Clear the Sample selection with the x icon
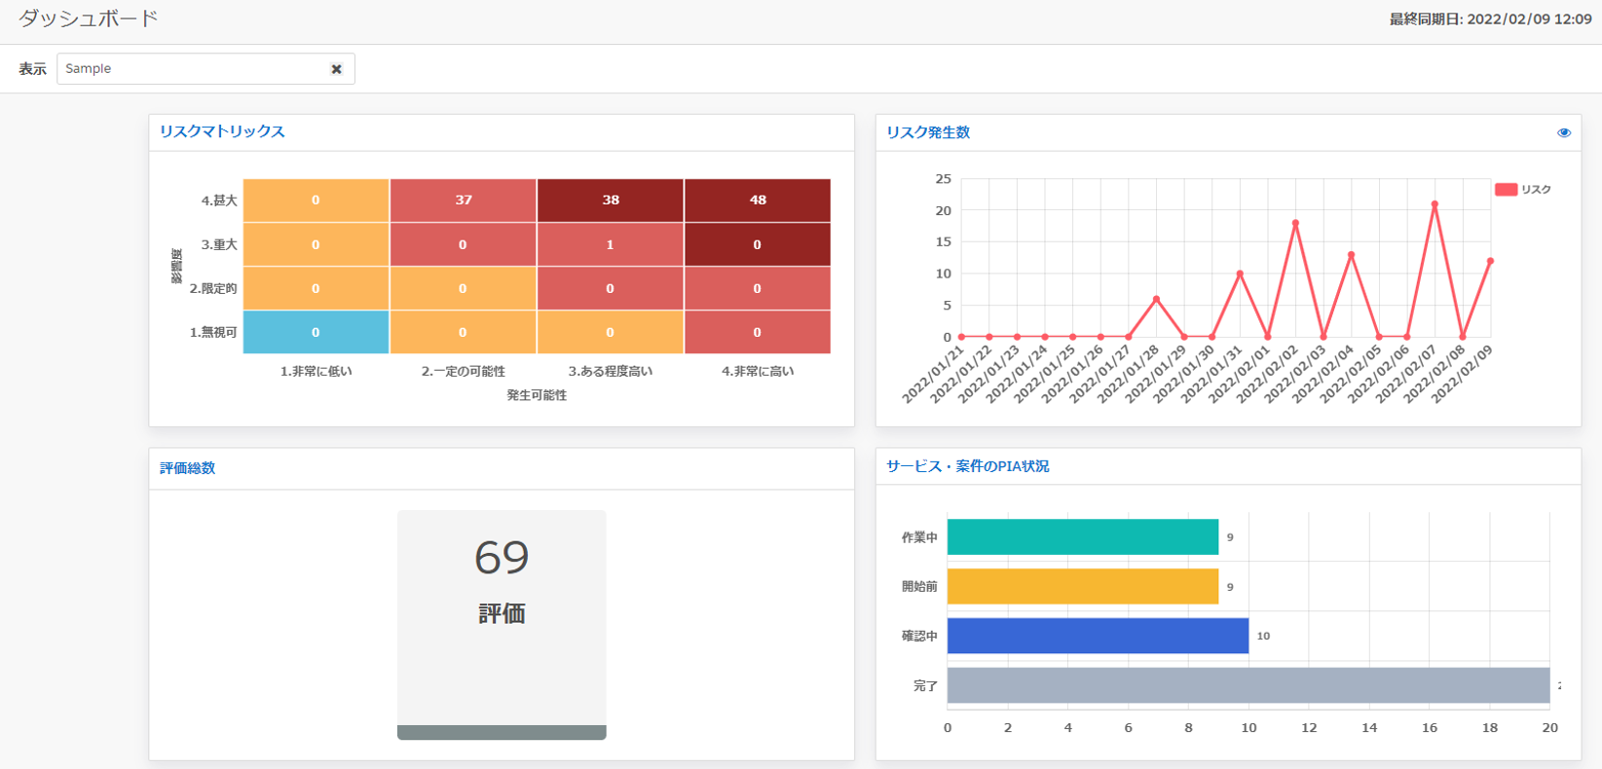Image resolution: width=1602 pixels, height=769 pixels. [336, 69]
